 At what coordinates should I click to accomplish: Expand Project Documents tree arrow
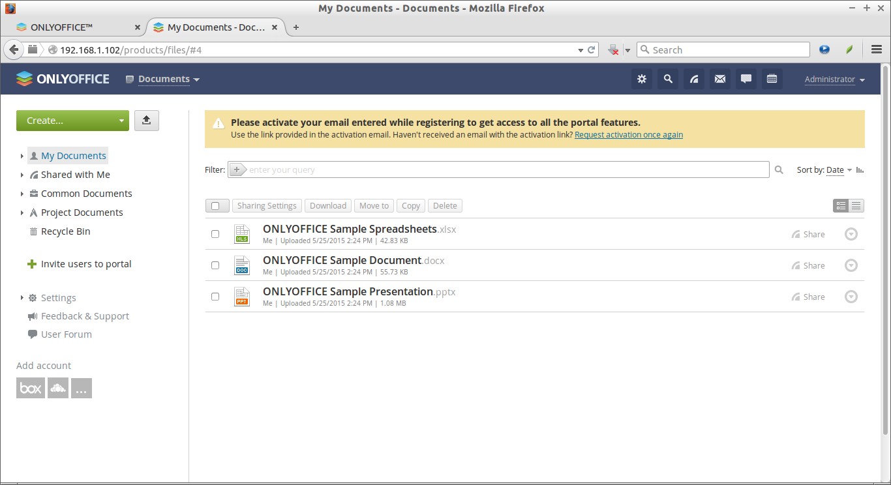click(22, 213)
